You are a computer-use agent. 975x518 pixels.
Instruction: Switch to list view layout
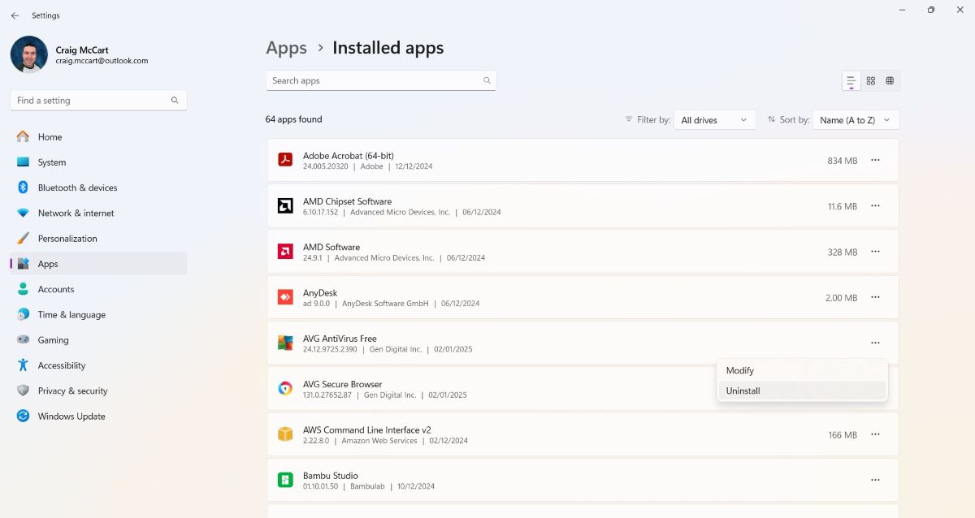(x=851, y=80)
